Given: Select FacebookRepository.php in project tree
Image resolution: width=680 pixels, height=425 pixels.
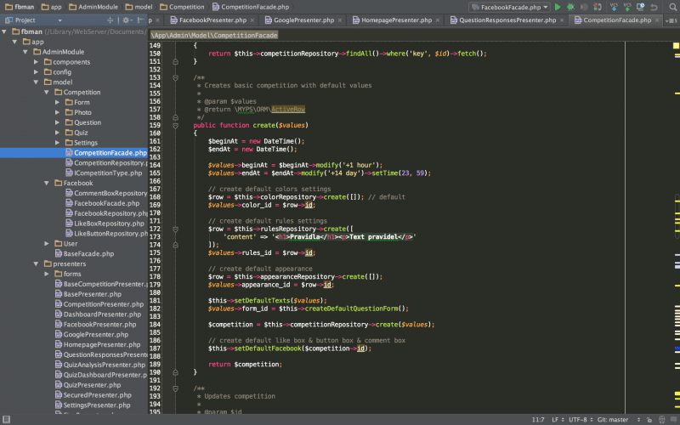Looking at the screenshot, I should (110, 213).
